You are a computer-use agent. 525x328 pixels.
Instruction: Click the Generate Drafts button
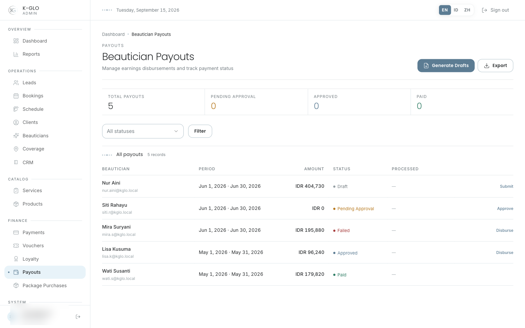click(x=446, y=66)
